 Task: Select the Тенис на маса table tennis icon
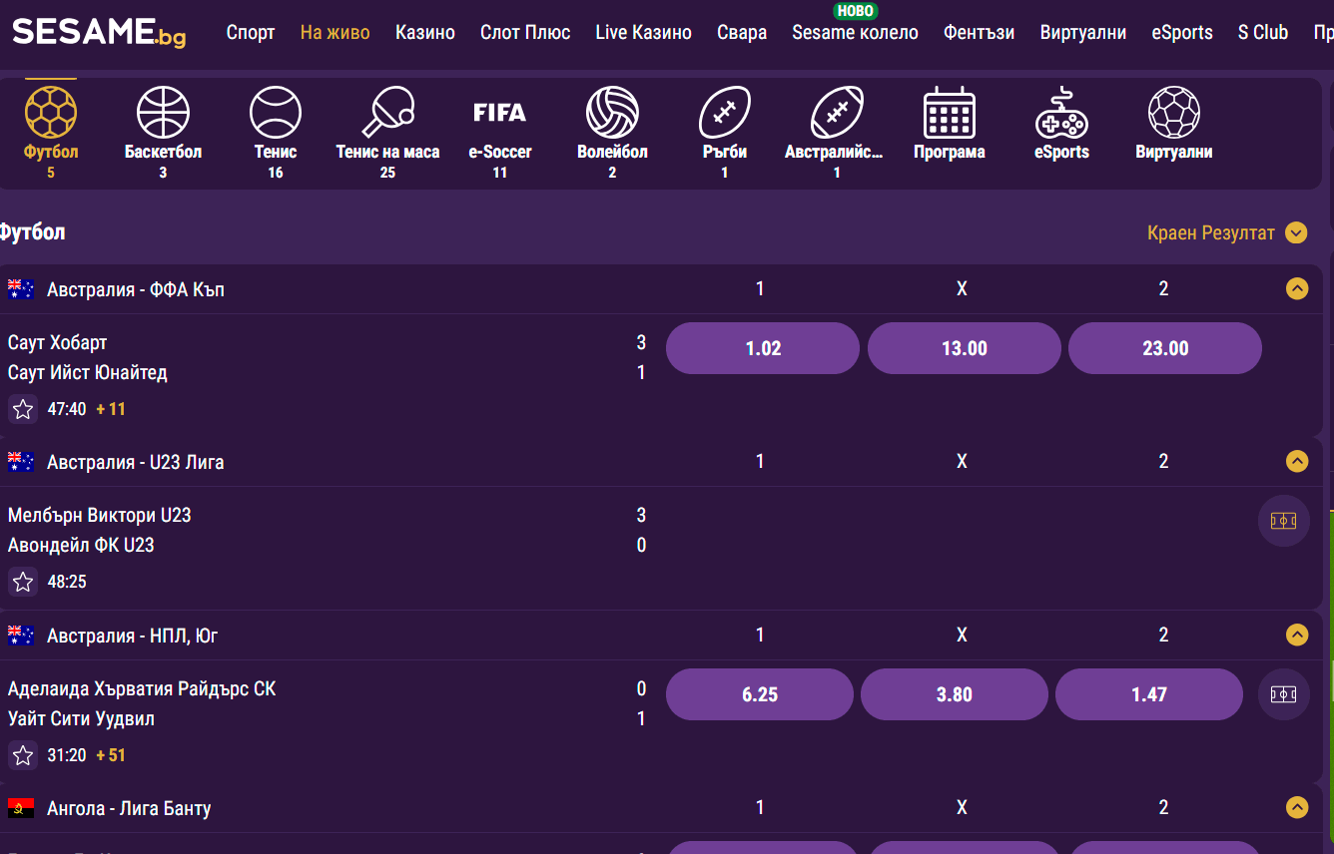pyautogui.click(x=387, y=112)
